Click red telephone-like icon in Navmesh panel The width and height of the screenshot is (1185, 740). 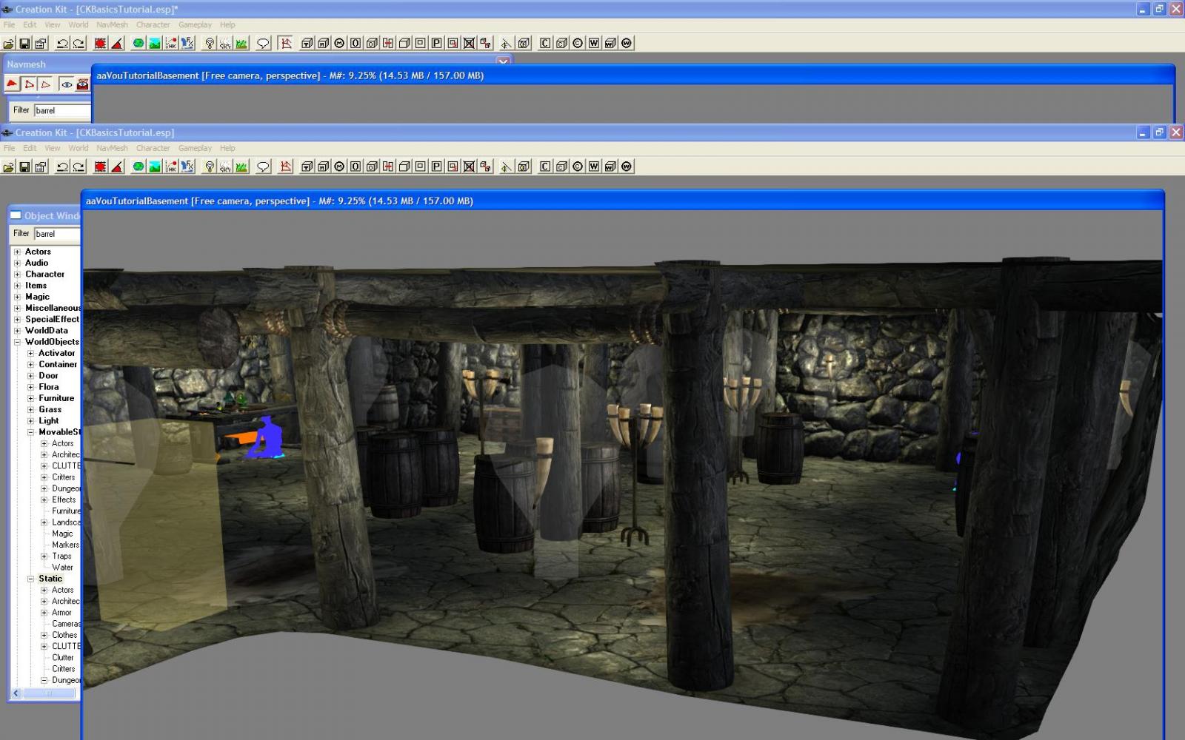click(x=82, y=84)
